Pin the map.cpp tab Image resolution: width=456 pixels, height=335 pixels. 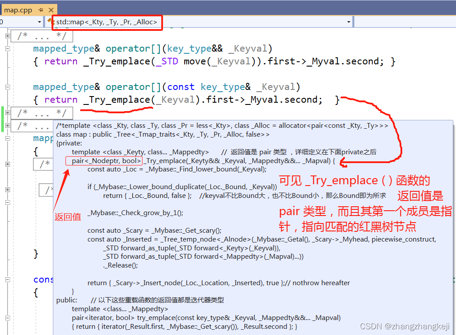coord(41,10)
